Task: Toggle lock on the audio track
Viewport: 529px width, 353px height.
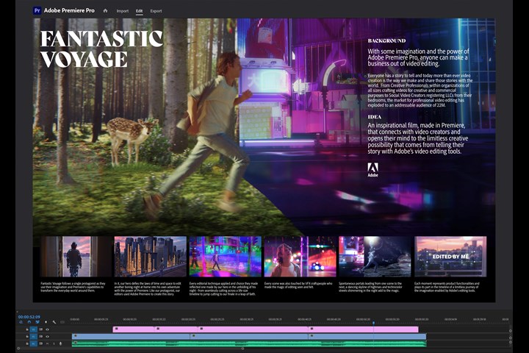Action: (27, 343)
